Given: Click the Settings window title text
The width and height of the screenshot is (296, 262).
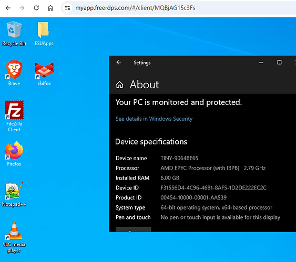Looking at the screenshot, I should coord(142,62).
